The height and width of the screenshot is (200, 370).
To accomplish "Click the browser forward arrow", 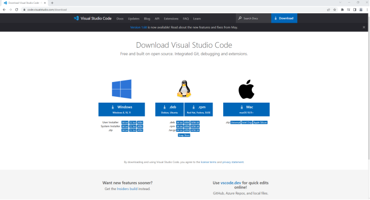I will (x=11, y=10).
